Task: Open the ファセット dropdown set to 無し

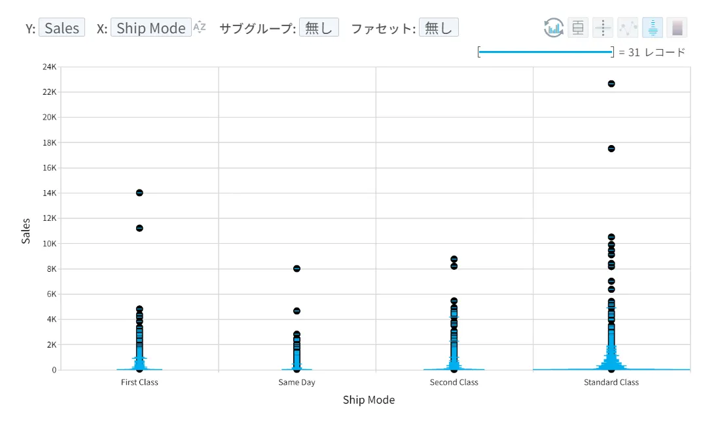Action: tap(439, 27)
